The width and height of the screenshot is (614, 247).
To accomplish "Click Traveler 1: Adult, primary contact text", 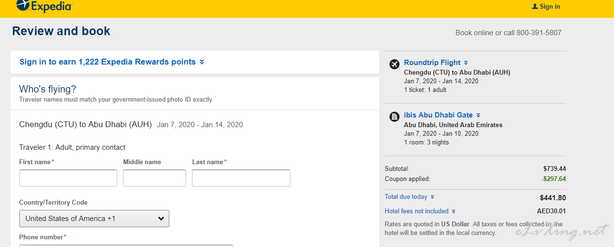I will (72, 147).
